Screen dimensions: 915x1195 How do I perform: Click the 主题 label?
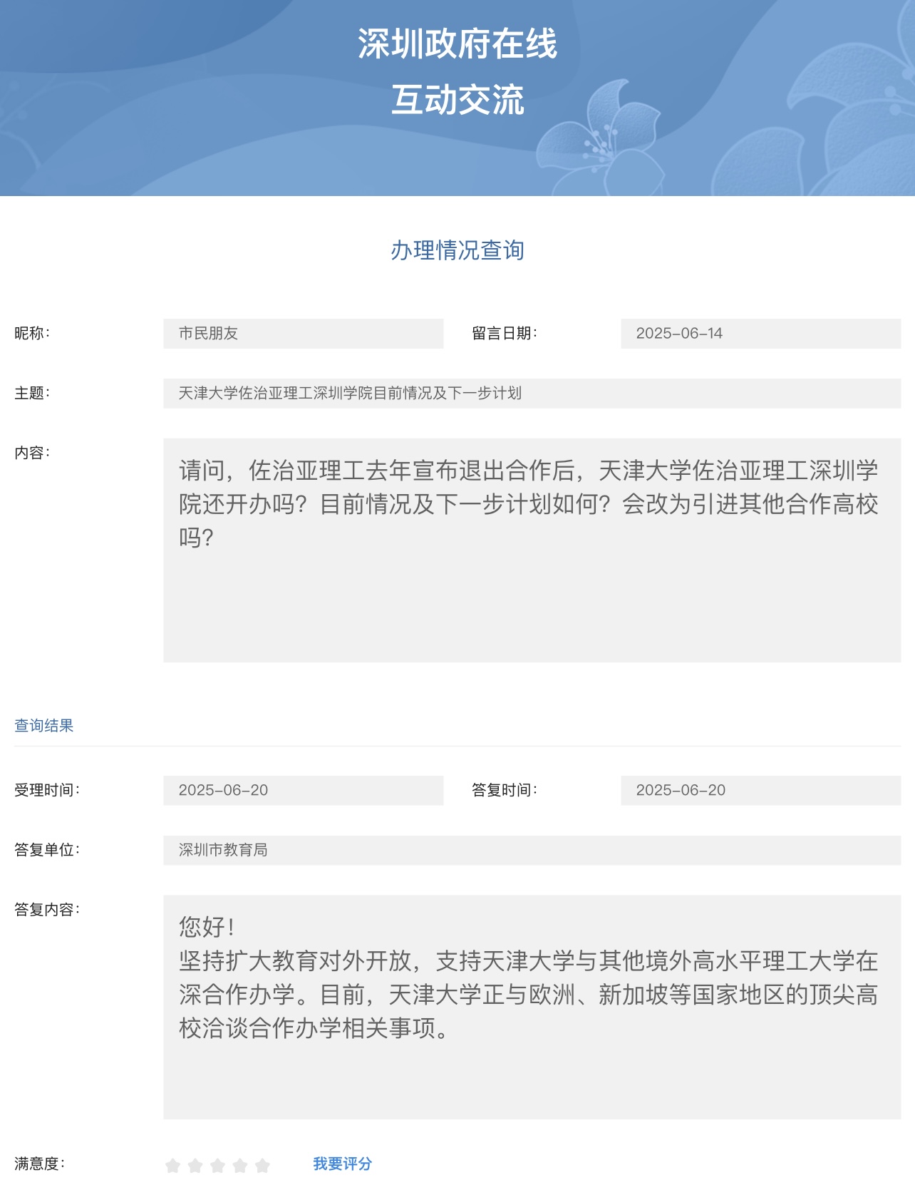click(x=32, y=393)
